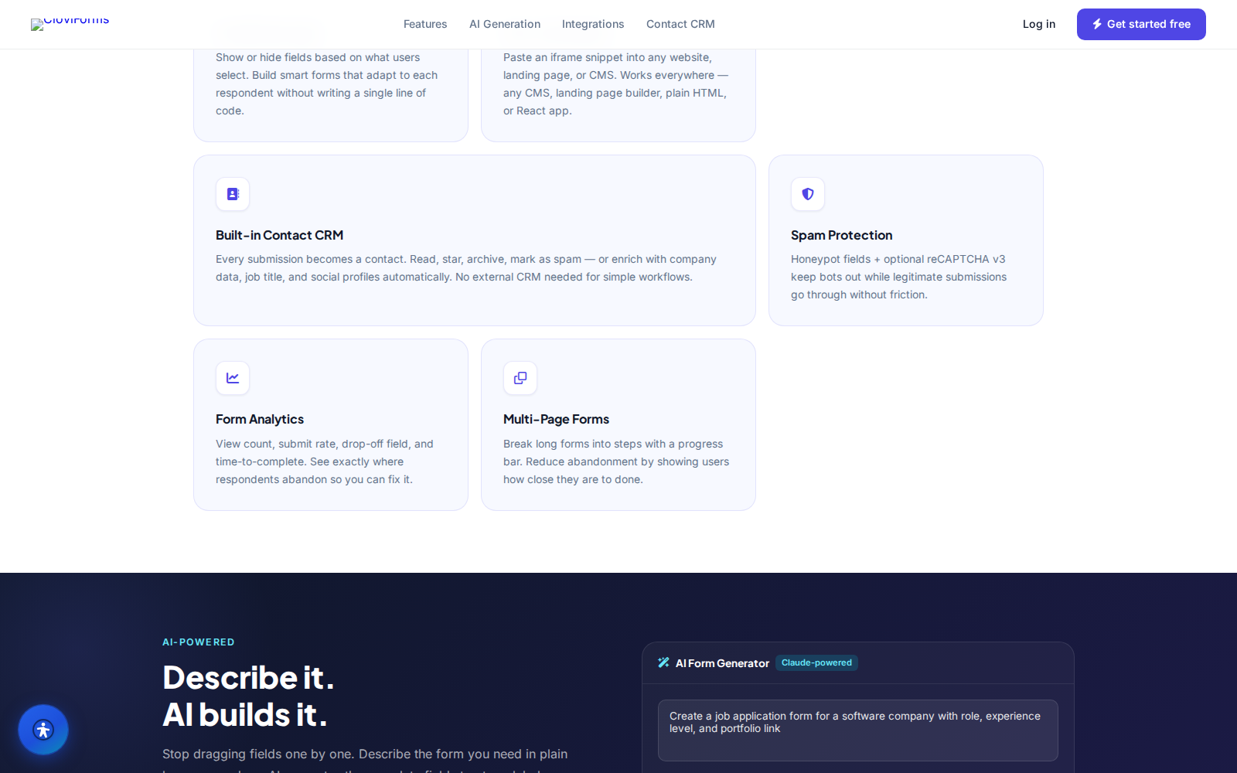
Task: Click the Multi-Page Forms heading
Action: point(556,419)
